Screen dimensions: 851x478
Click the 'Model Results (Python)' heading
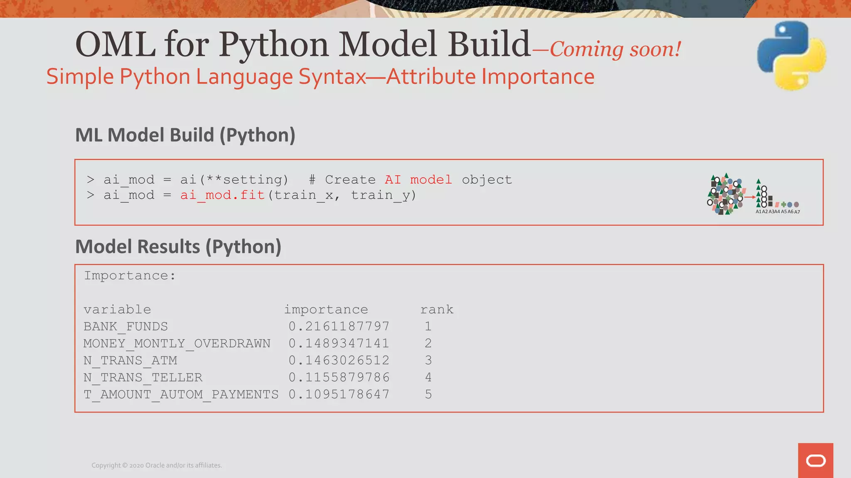point(178,246)
